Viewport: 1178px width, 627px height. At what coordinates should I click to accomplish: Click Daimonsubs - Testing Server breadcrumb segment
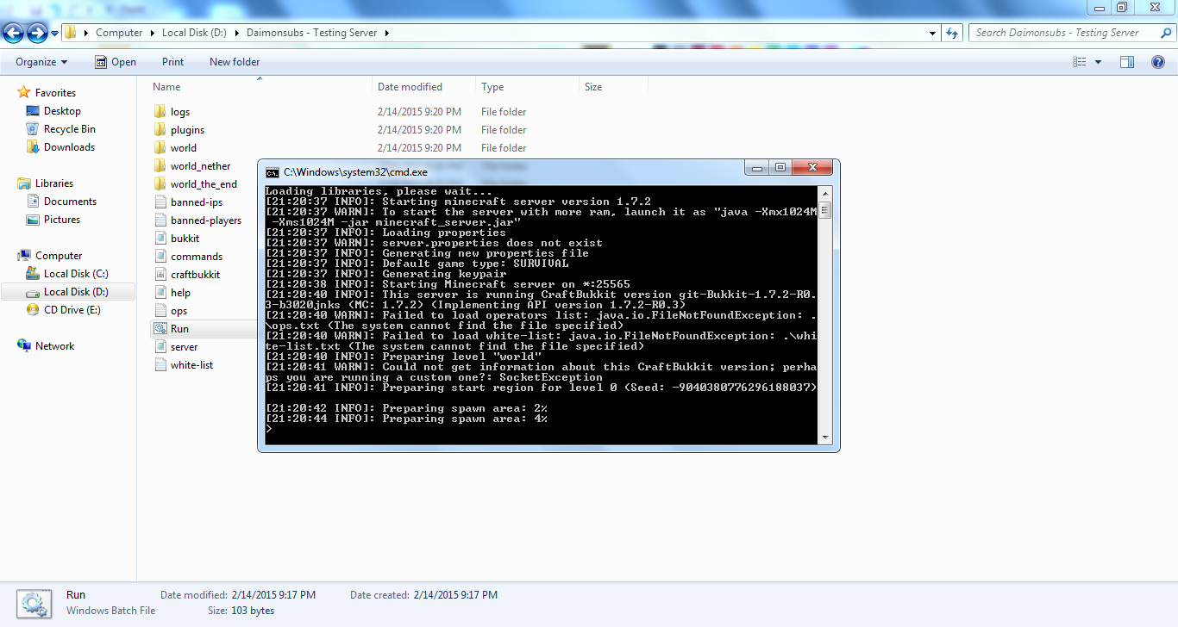tap(311, 33)
